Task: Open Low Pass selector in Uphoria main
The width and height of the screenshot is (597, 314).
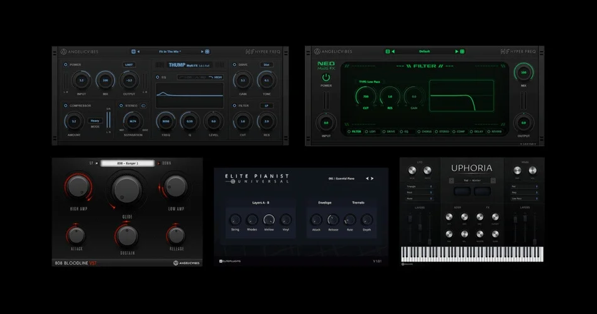Action: 524,198
